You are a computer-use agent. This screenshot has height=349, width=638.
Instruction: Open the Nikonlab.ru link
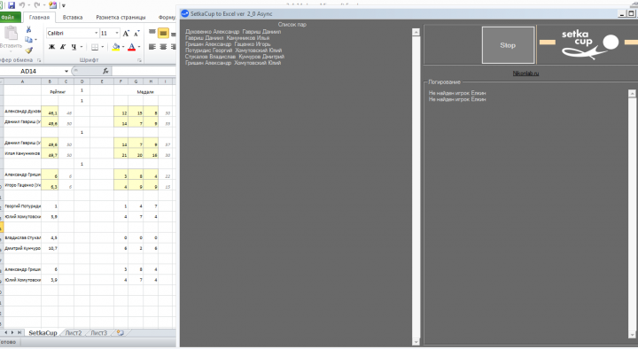click(525, 74)
